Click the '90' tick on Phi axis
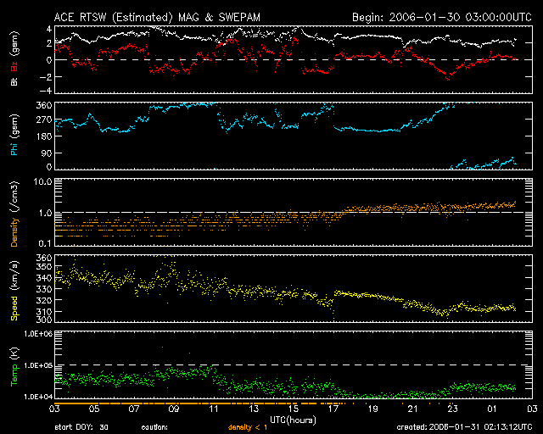This screenshot has width=543, height=434. [47, 153]
